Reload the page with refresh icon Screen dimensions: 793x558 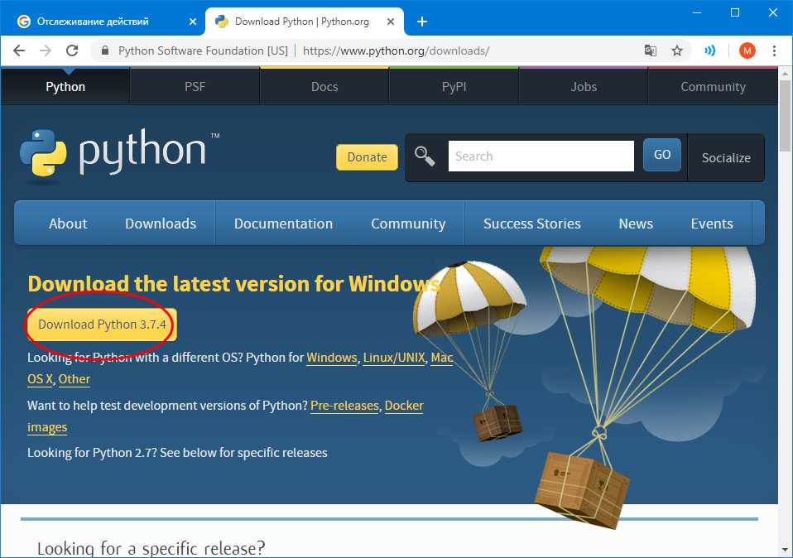[72, 51]
